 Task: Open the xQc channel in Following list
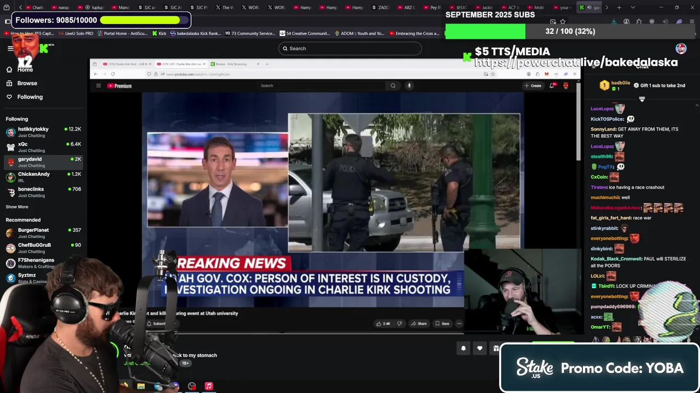pos(44,147)
